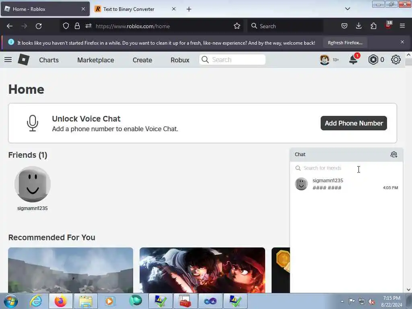
Task: Open the extensions puzzle icon
Action: coord(373,26)
